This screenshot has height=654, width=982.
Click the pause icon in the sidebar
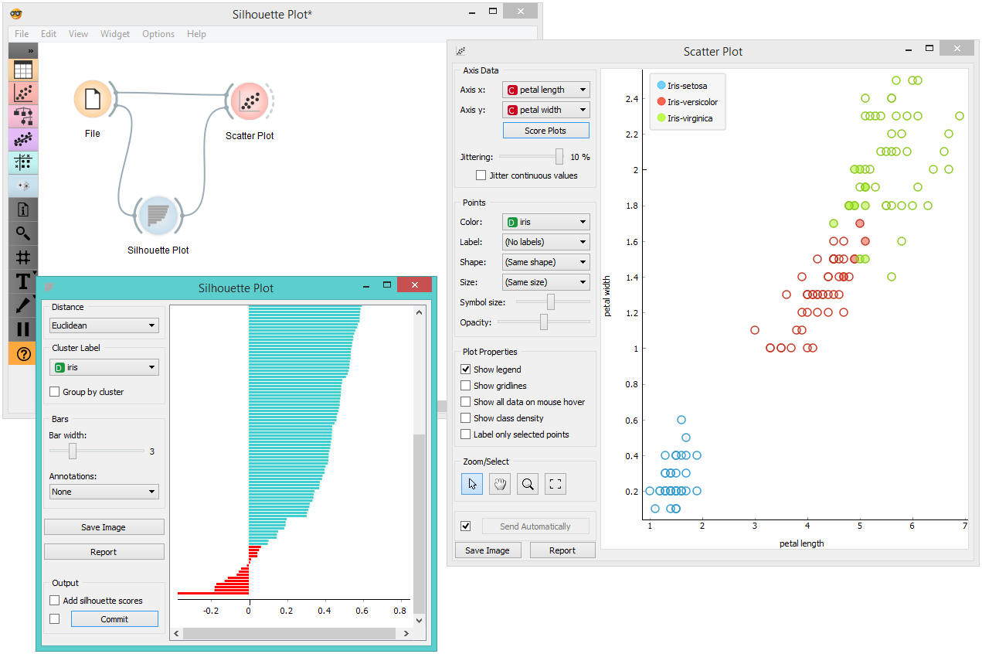click(x=23, y=329)
